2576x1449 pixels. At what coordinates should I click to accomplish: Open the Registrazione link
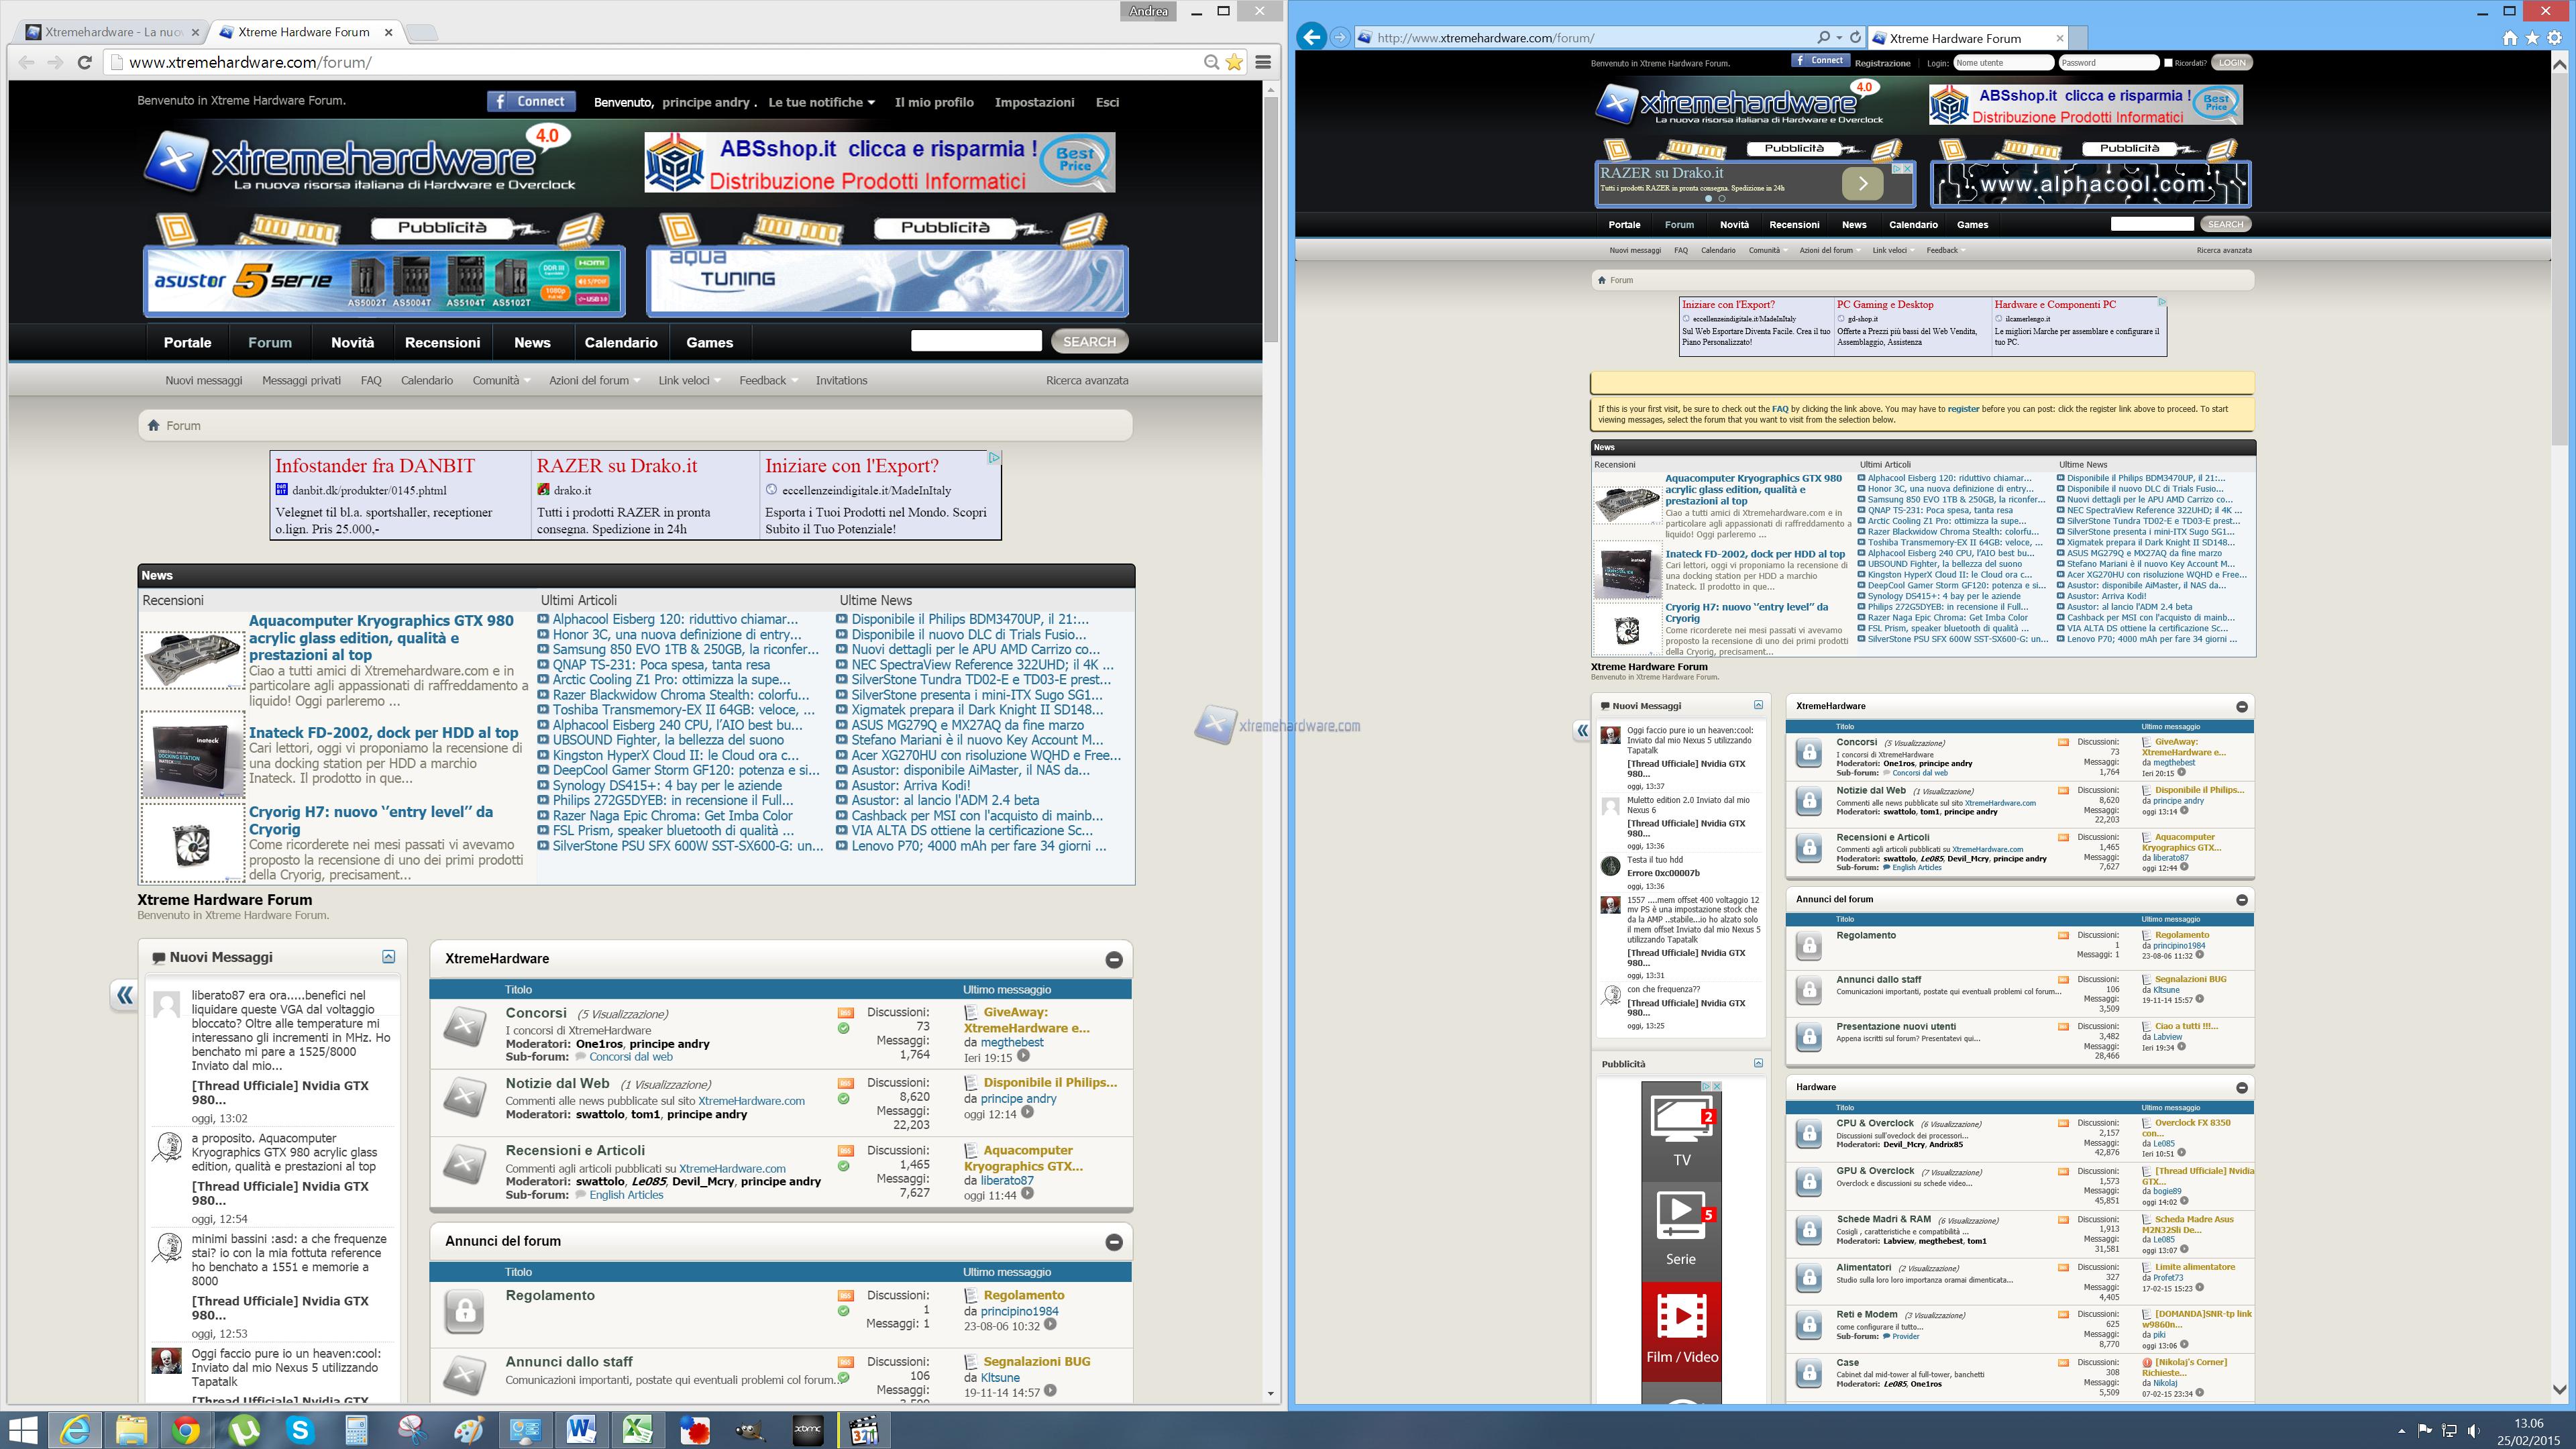coord(1884,62)
